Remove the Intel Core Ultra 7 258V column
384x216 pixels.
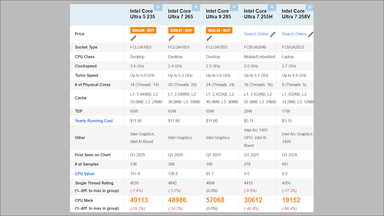[310, 7]
